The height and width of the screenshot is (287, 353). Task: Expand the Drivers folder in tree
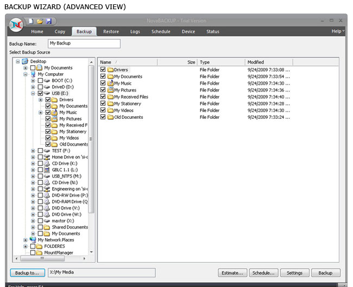(41, 100)
